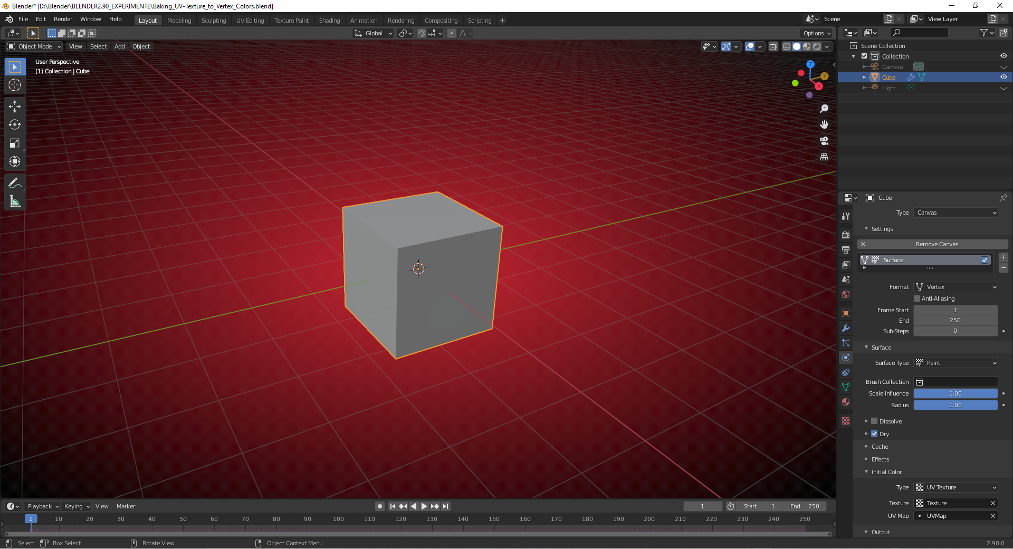Screen dimensions: 1013x549
Task: Click the Brush Collection field
Action: [956, 382]
